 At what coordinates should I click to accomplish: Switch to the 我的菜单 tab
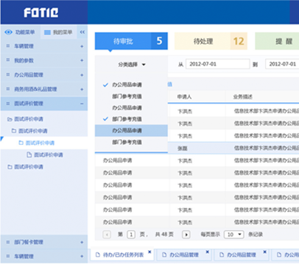(58, 32)
